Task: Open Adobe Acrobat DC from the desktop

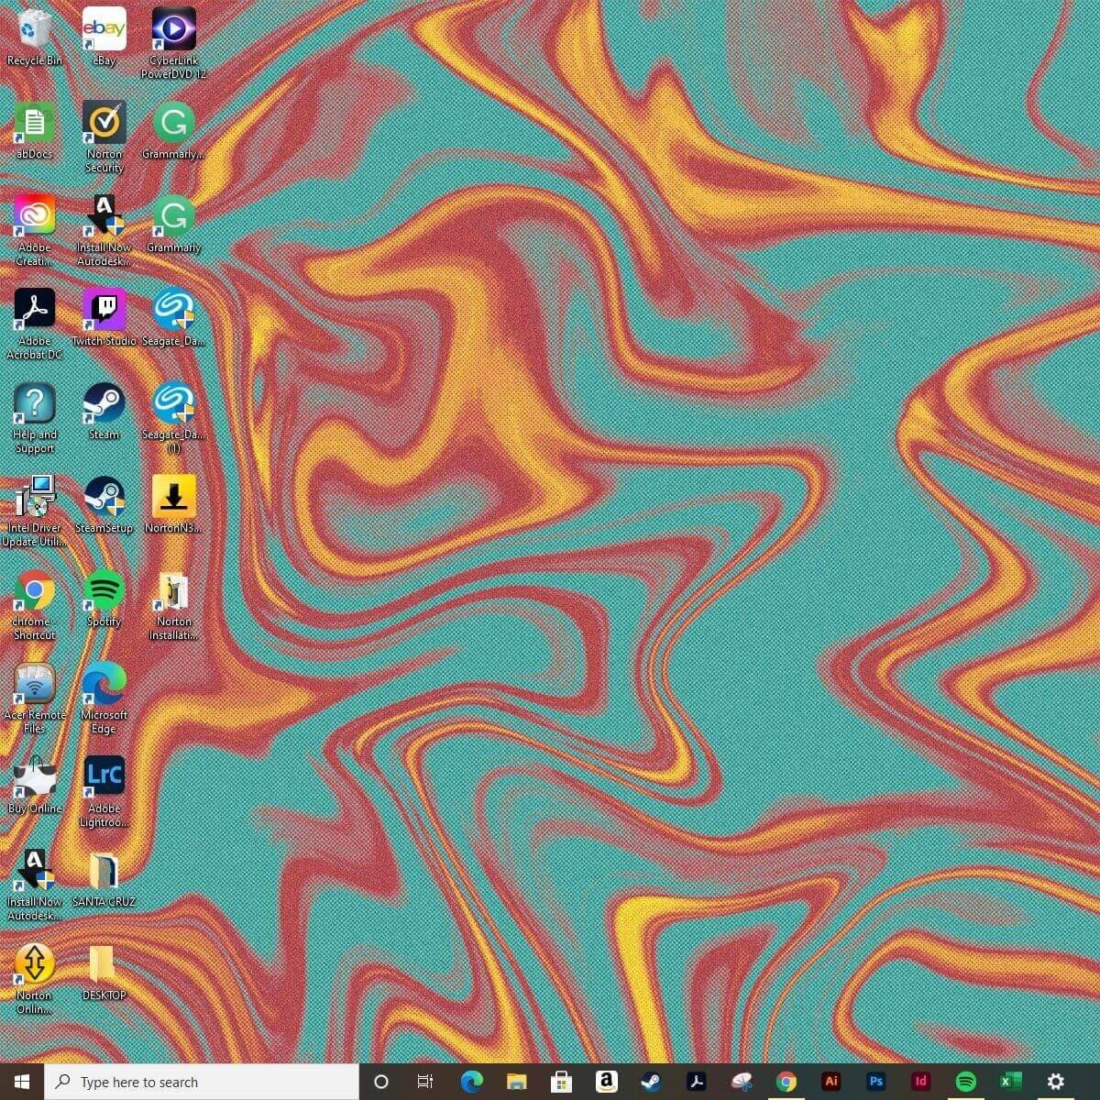Action: point(34,309)
